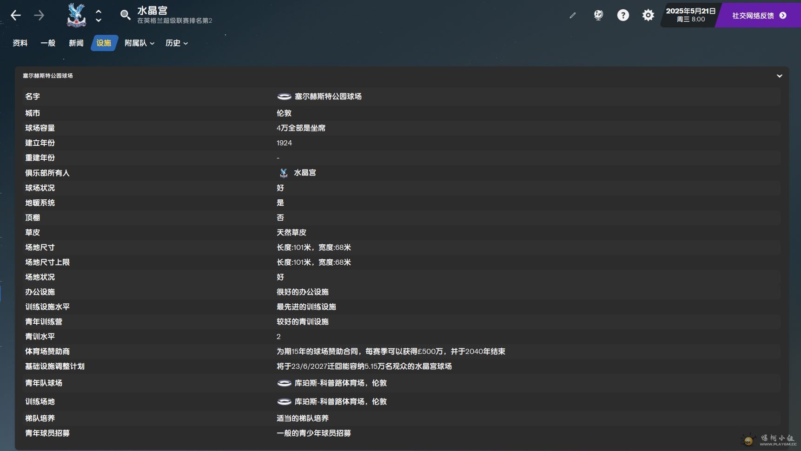801x451 pixels.
Task: Click 很好的办公设施 value
Action: [303, 292]
